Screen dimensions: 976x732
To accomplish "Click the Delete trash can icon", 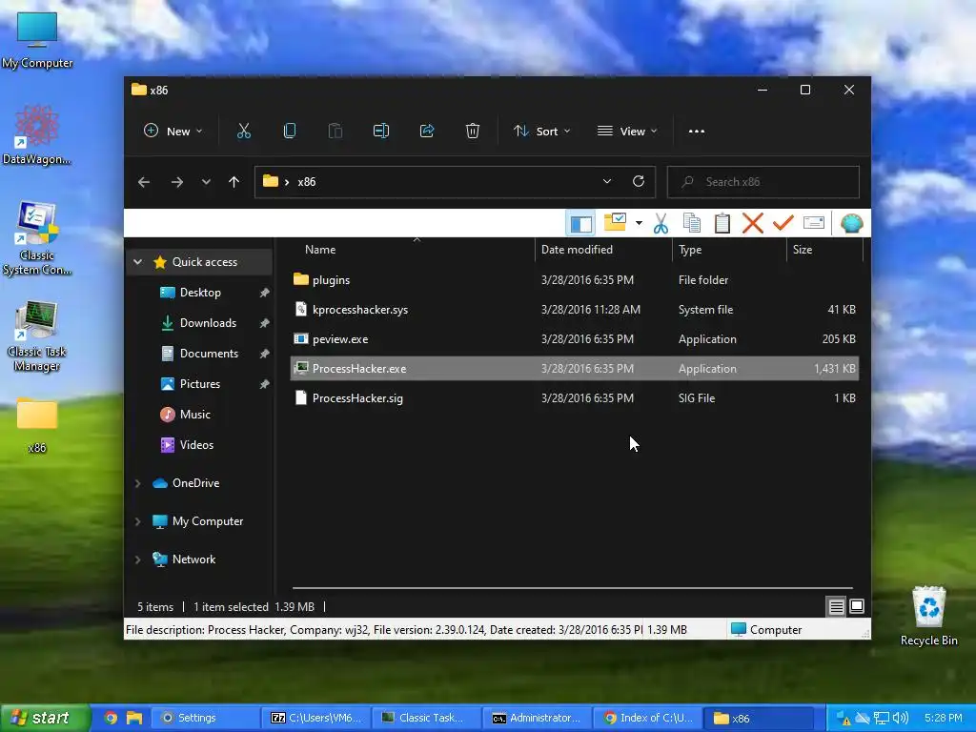I will [x=473, y=132].
